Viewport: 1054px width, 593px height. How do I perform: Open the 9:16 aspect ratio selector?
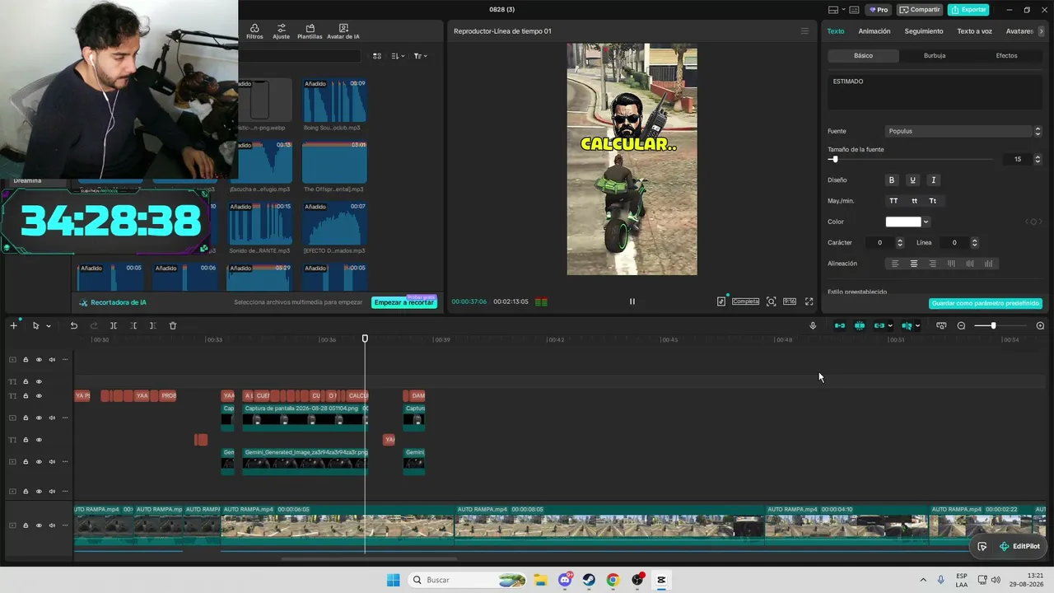click(x=790, y=301)
